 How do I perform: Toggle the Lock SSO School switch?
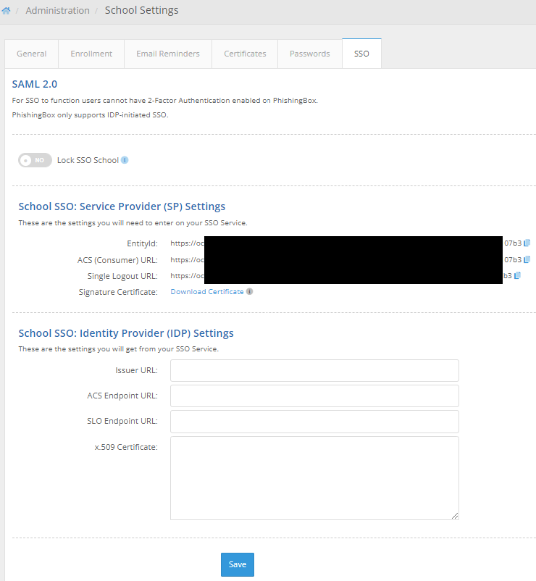click(x=35, y=160)
